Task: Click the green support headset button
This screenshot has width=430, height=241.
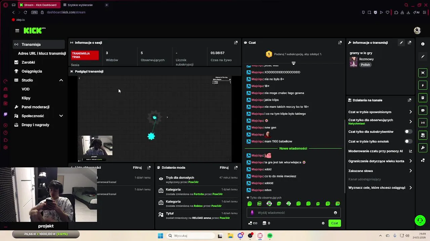Action: 420,220
